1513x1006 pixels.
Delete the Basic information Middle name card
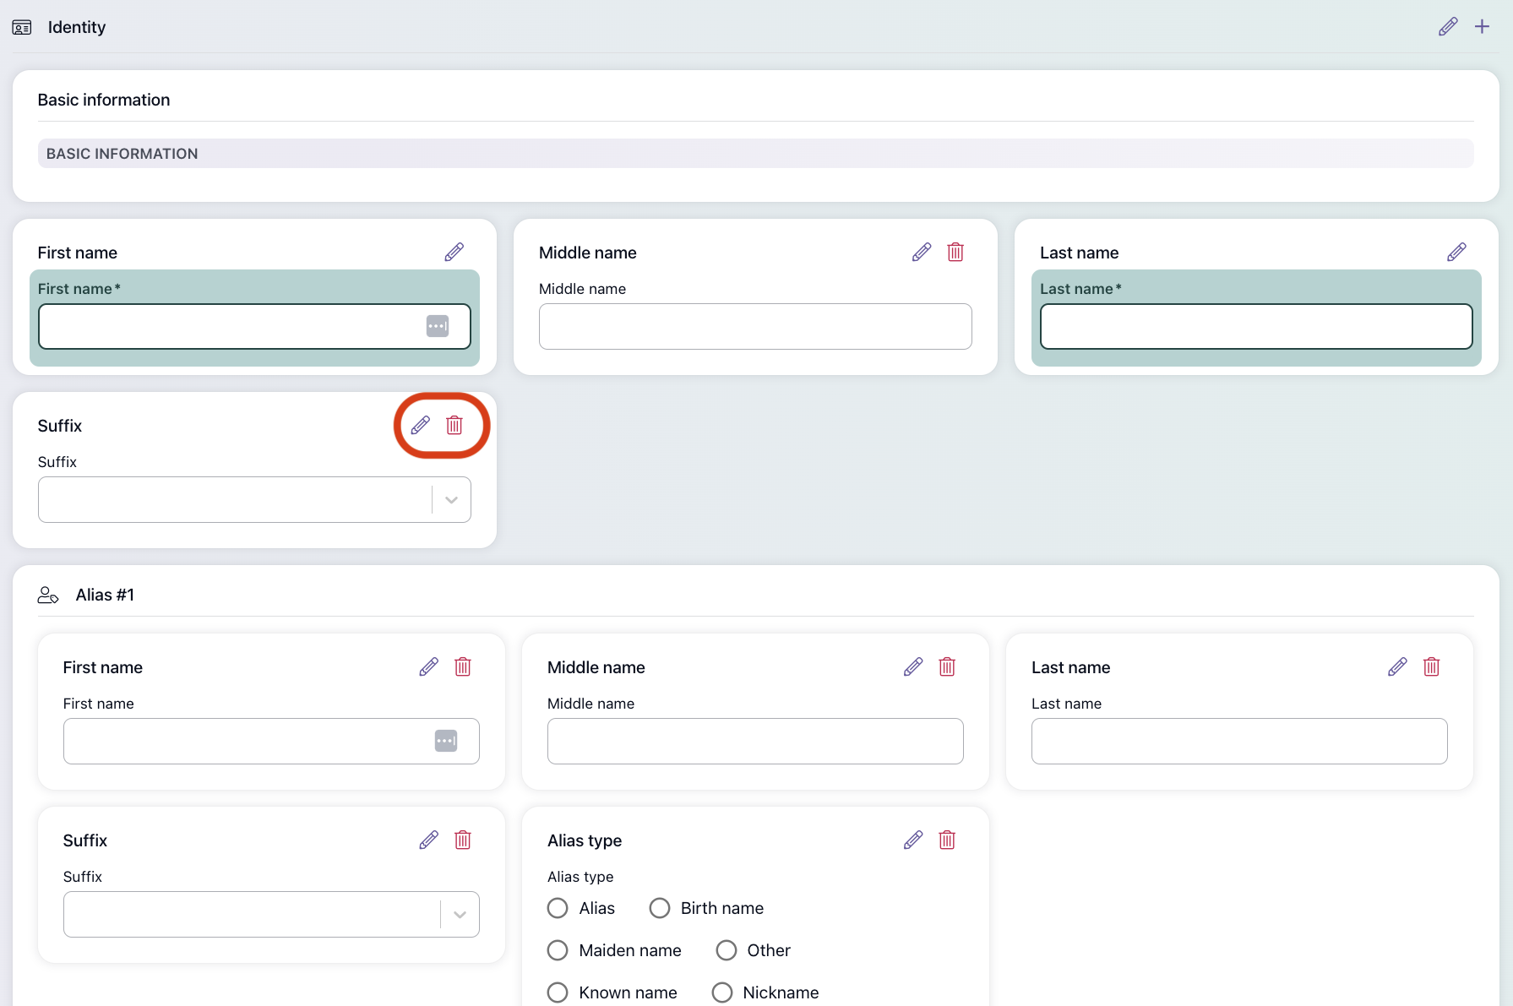point(955,252)
